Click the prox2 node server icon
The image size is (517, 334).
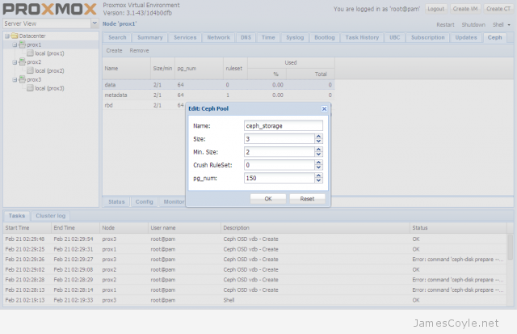click(23, 62)
